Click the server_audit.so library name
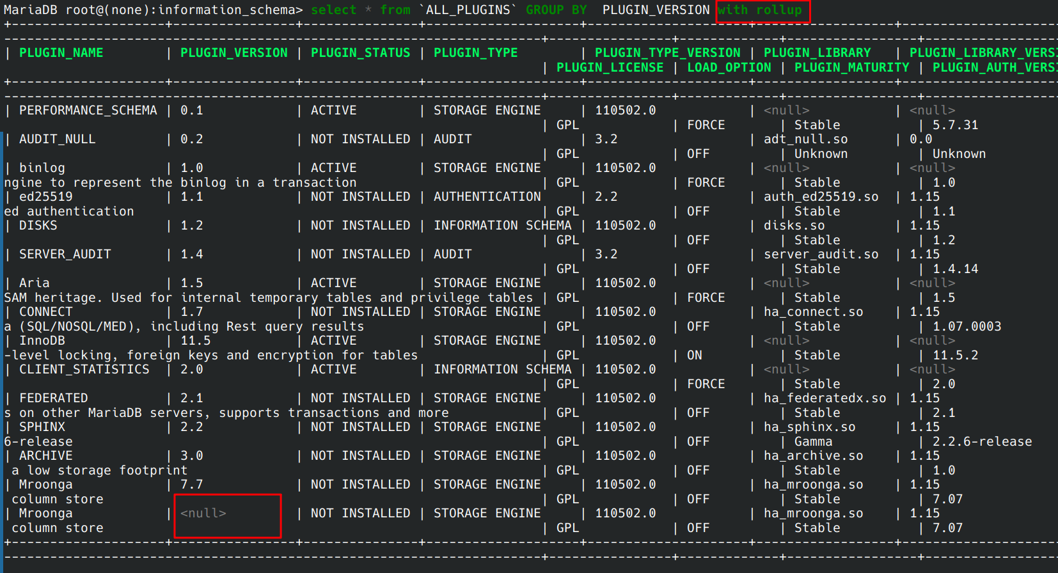 [821, 255]
